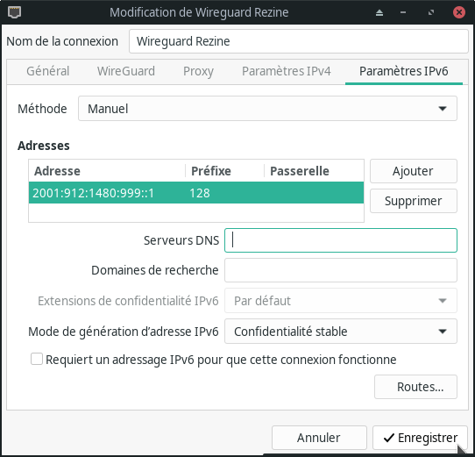Close the dialog with the red X
Screen dimensions: 475x457
tap(459, 12)
